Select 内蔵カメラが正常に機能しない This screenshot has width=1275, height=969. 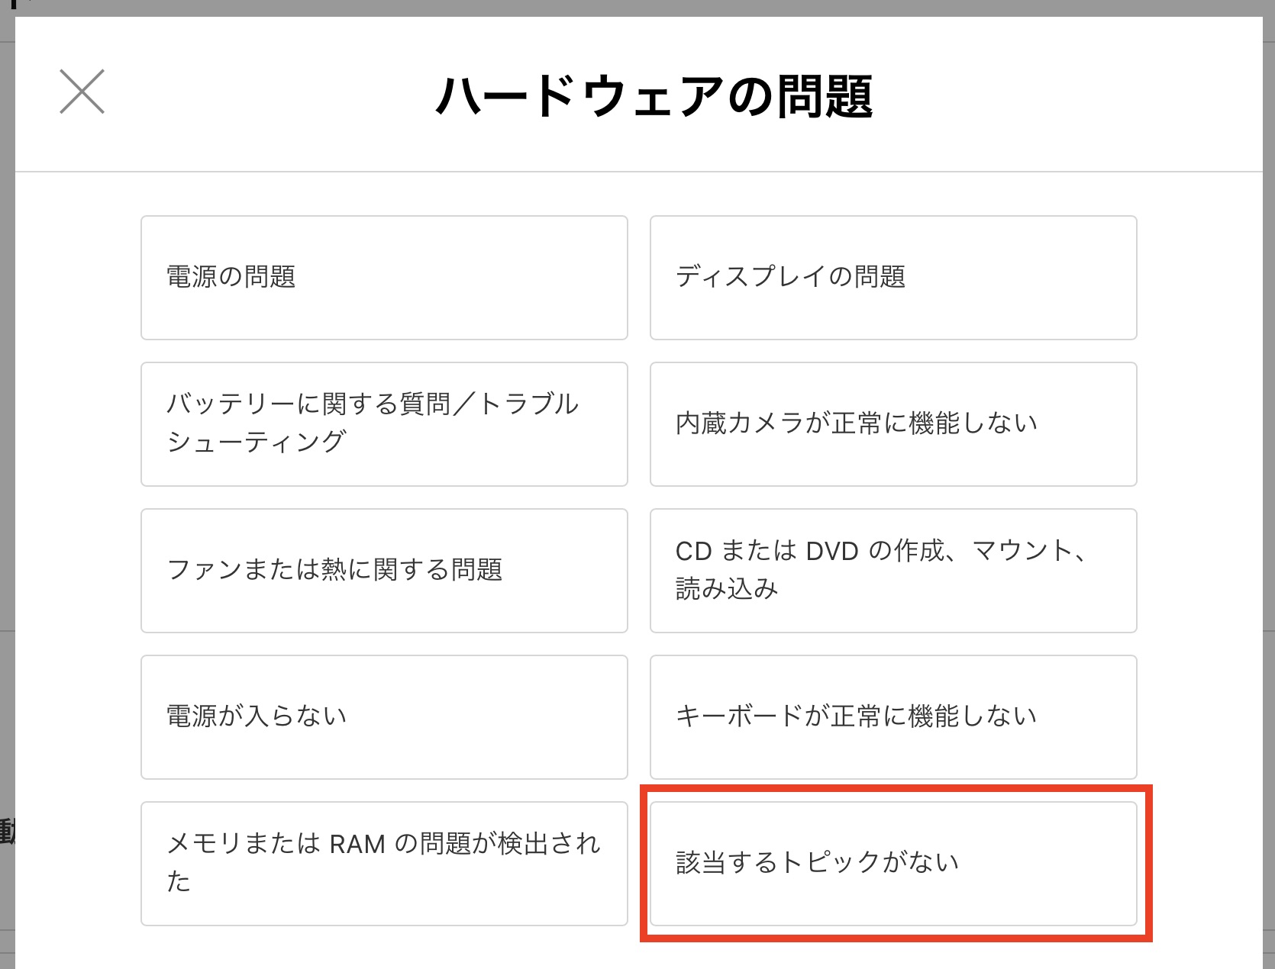click(893, 424)
